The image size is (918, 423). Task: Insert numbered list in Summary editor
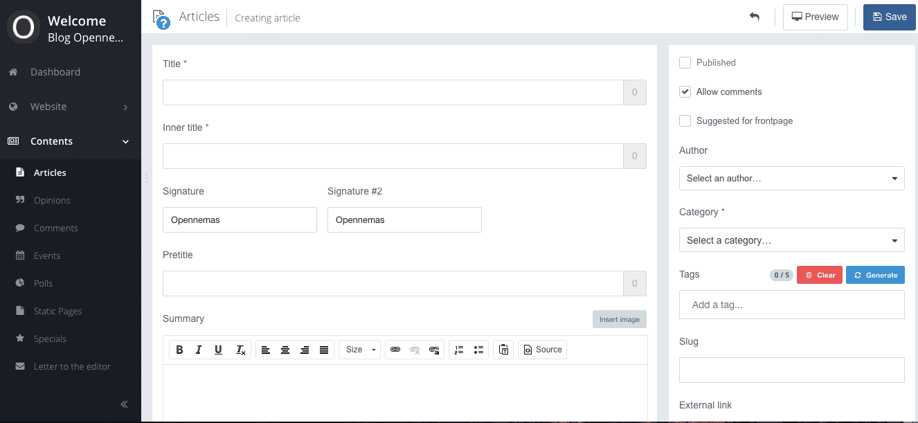[x=458, y=350]
